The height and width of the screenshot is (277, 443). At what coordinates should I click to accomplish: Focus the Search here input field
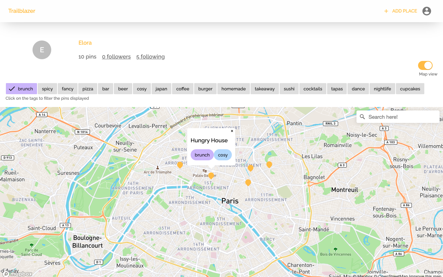pos(398,117)
